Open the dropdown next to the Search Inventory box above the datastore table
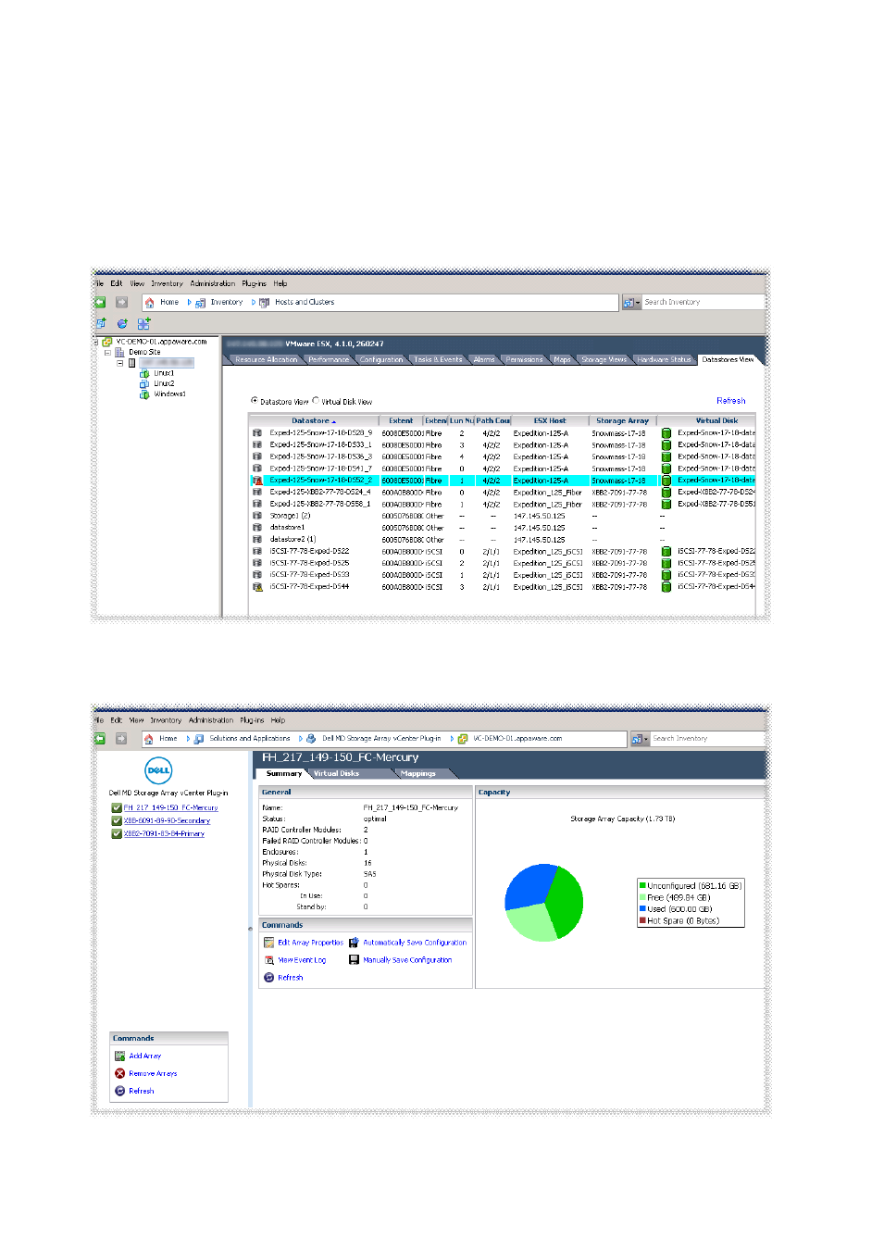 [x=631, y=303]
